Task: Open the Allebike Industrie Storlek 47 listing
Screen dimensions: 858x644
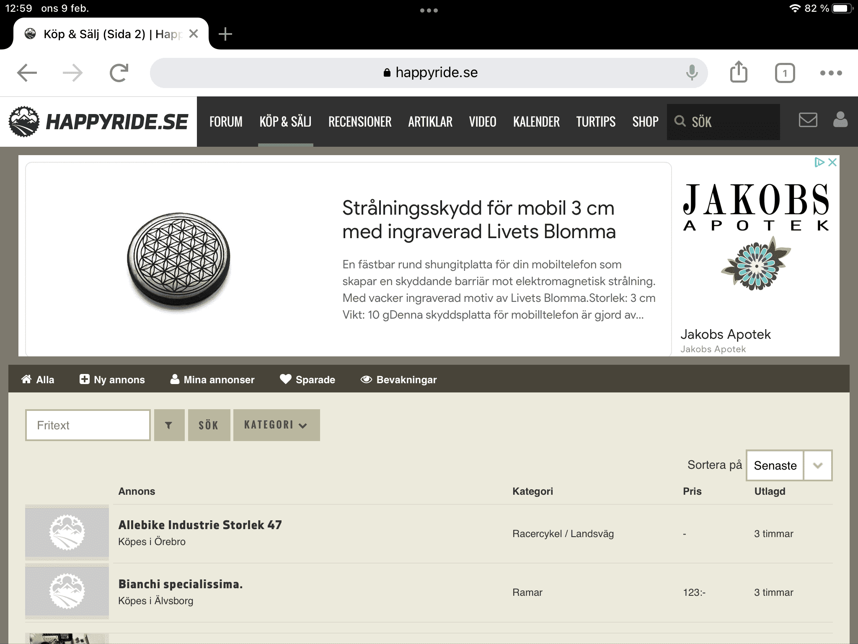Action: 200,525
